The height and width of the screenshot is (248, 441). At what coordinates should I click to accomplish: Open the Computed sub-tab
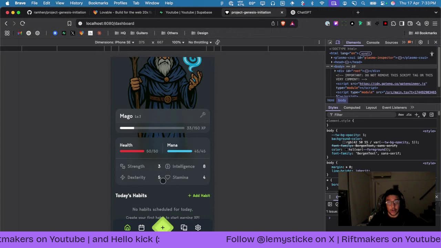pyautogui.click(x=352, y=107)
